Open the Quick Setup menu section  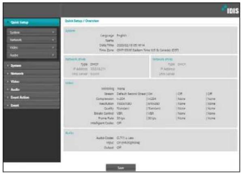(32, 22)
